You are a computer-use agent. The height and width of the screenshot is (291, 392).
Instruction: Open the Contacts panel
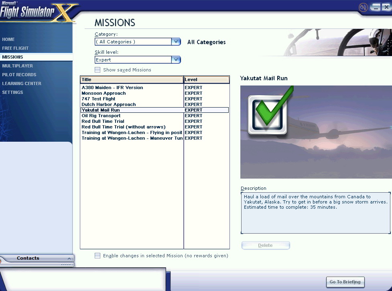click(37, 258)
